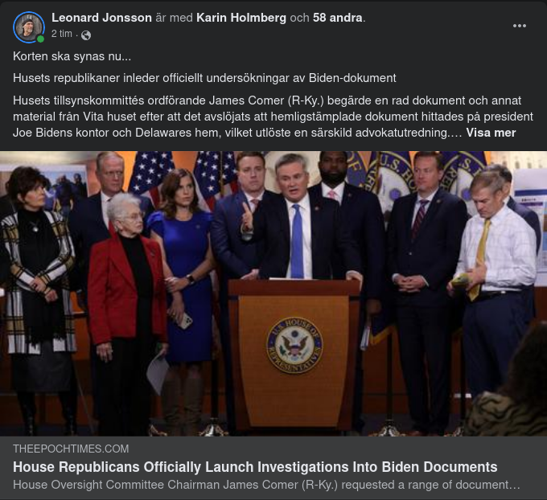Open the three-dot post options menu
This screenshot has height=500, width=547.
[x=519, y=26]
